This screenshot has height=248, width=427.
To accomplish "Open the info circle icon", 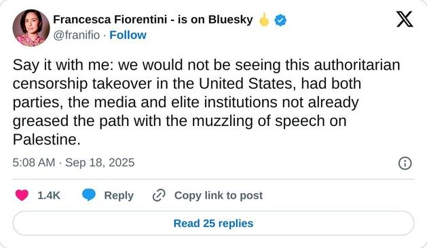I will (x=405, y=163).
